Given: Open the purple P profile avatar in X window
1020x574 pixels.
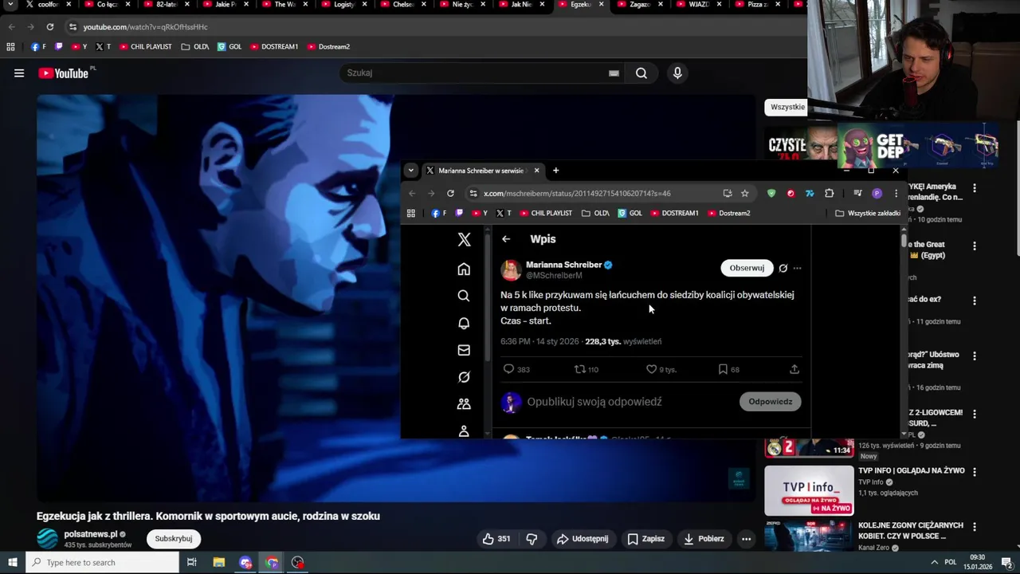Looking at the screenshot, I should [877, 193].
